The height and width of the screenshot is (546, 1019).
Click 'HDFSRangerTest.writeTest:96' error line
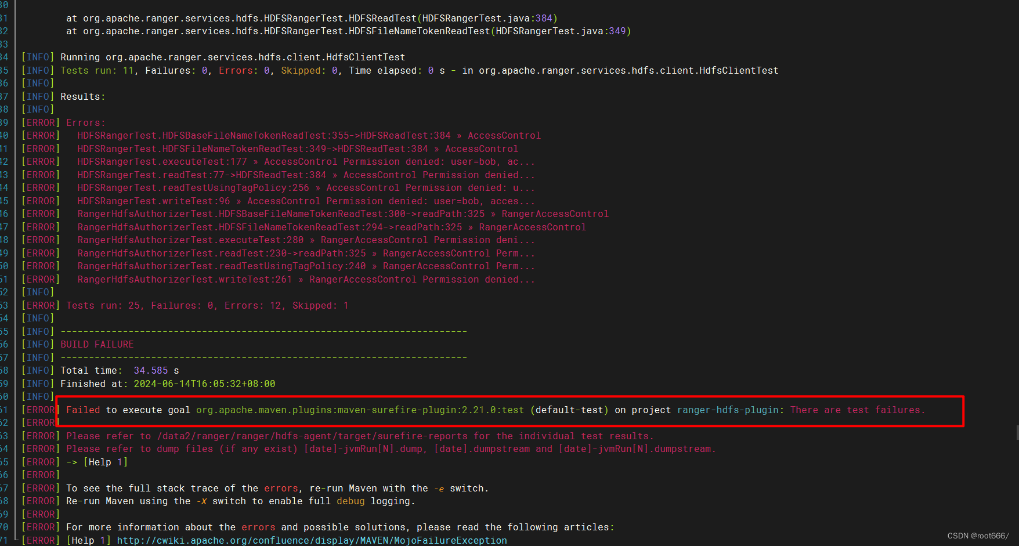click(x=306, y=201)
